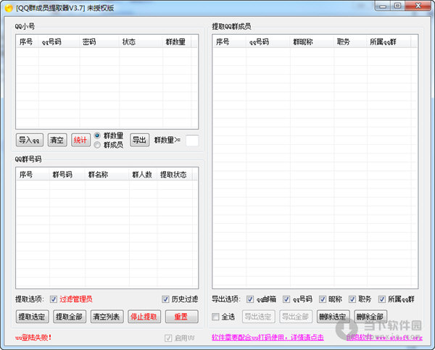Image resolution: width=435 pixels, height=350 pixels.
Task: Click 群人数 column header
Action: coord(143,175)
